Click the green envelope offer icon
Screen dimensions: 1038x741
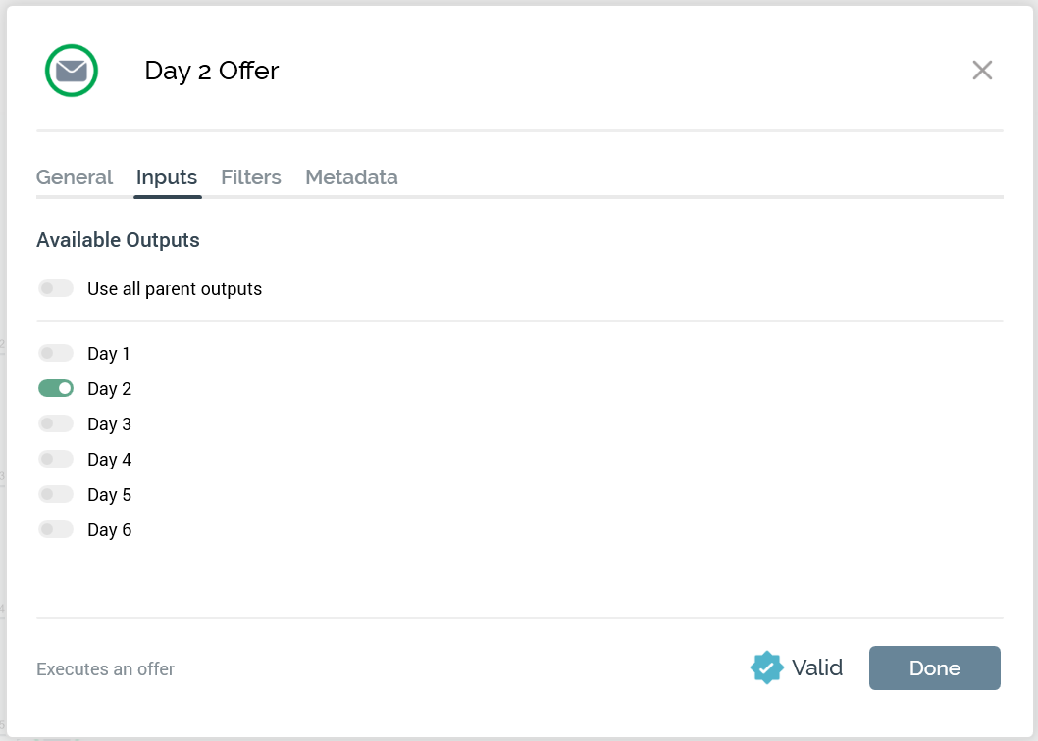(x=72, y=71)
